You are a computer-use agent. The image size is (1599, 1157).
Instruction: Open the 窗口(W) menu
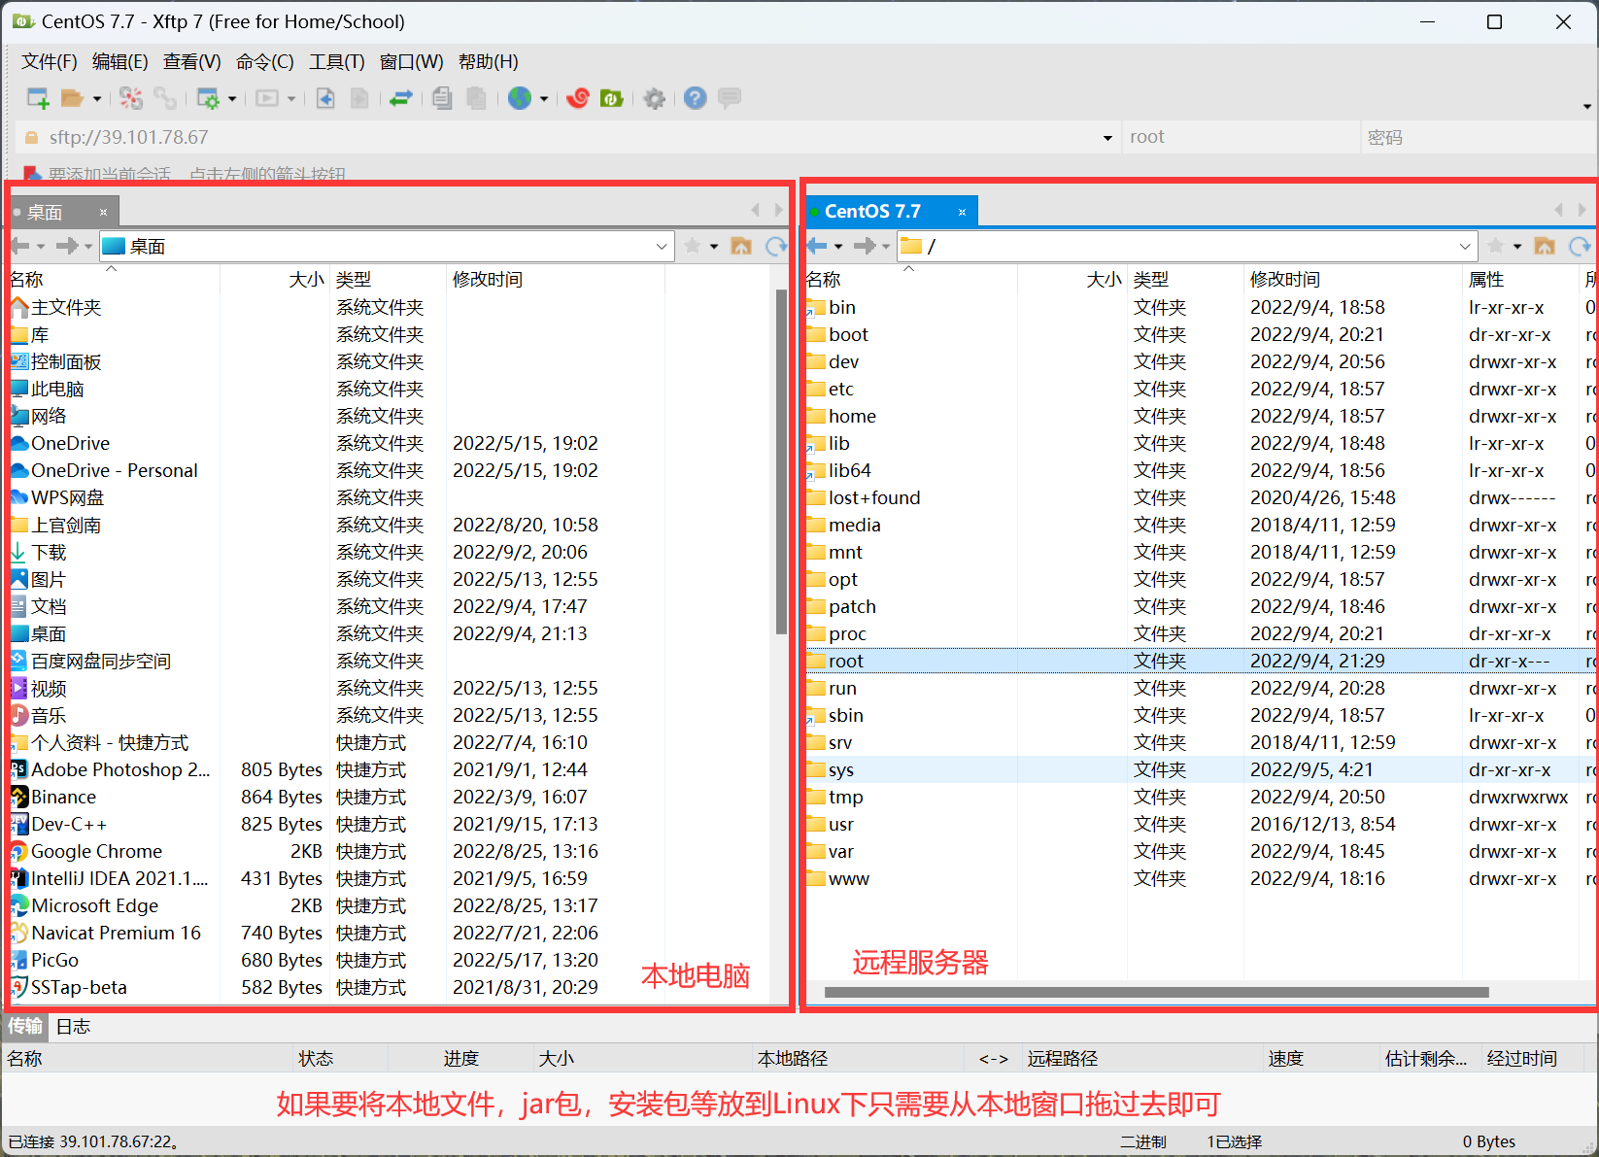tap(411, 62)
